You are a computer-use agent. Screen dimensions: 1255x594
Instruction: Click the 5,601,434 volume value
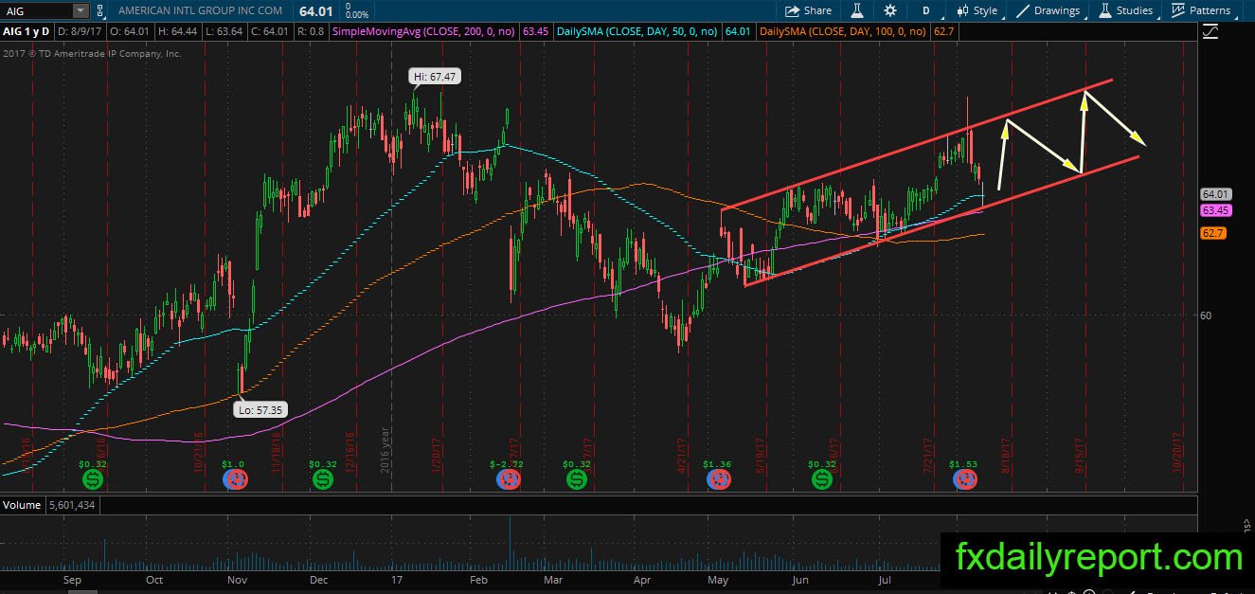tap(74, 505)
